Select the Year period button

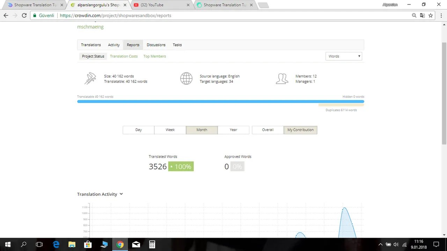coord(233,130)
